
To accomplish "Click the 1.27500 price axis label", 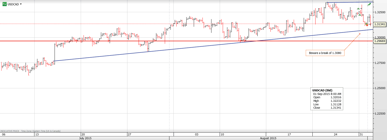I will tap(380, 63).
